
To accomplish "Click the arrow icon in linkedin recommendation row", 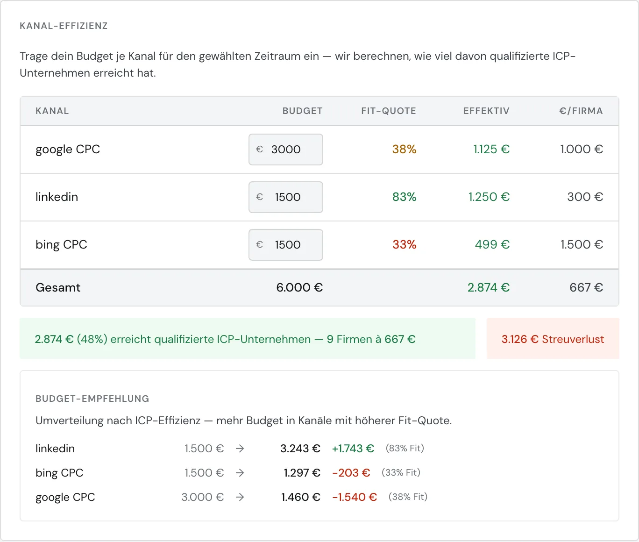I will 240,449.
